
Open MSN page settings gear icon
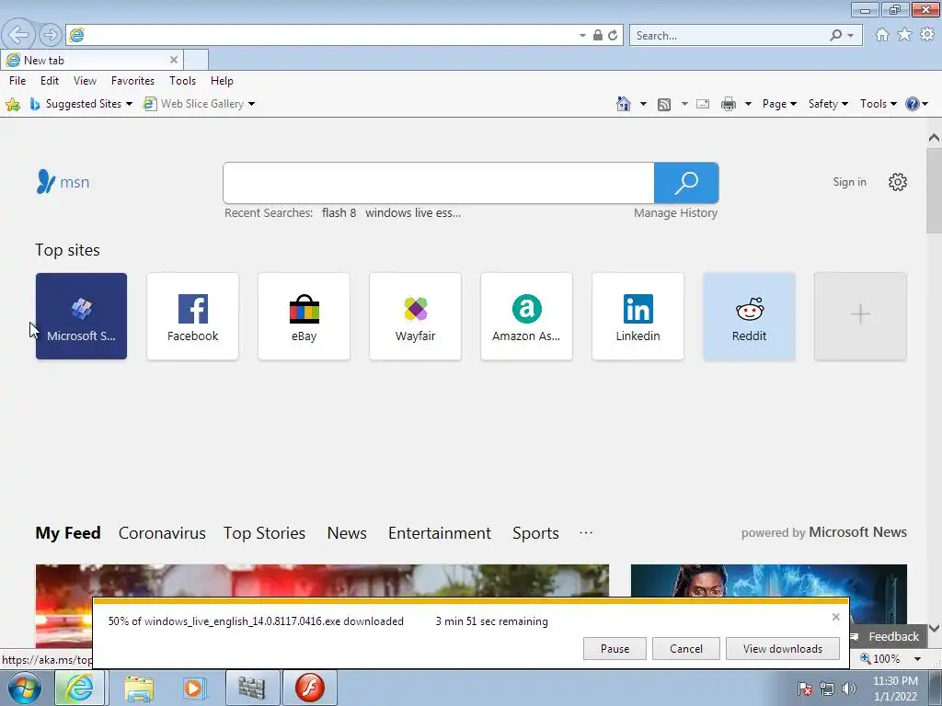[898, 182]
